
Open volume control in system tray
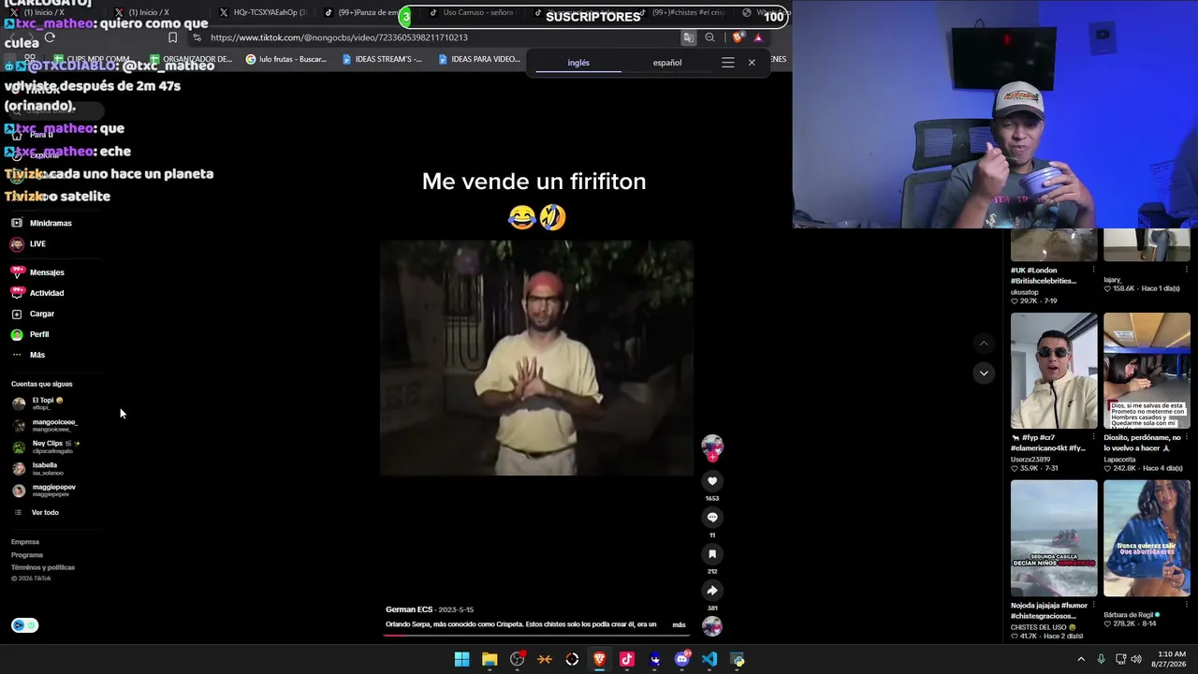pos(1137,660)
